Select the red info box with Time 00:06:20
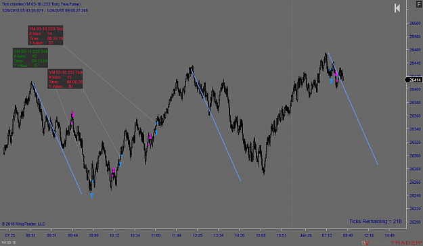This screenshot has height=246, width=423. tap(65, 79)
